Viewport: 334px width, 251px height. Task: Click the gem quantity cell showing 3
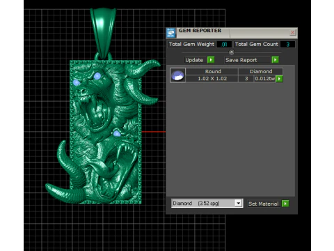coord(246,79)
